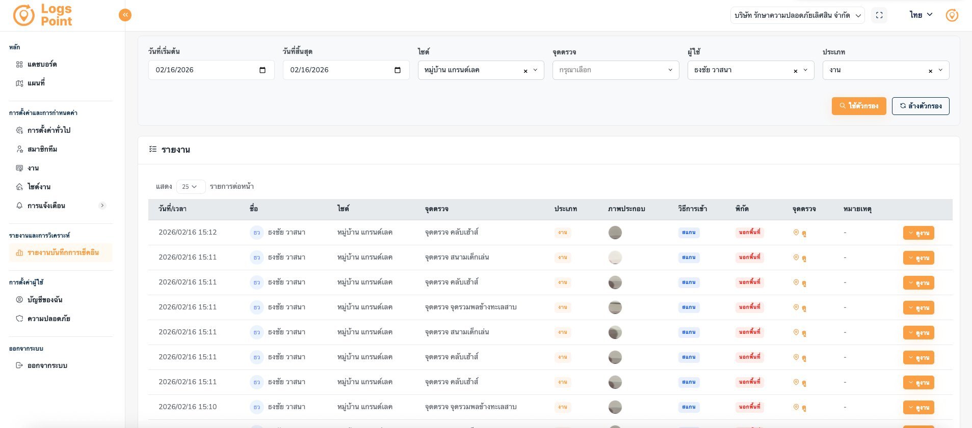This screenshot has width=972, height=428.
Task: Open the จุดตรวจ filter dropdown
Action: (615, 70)
